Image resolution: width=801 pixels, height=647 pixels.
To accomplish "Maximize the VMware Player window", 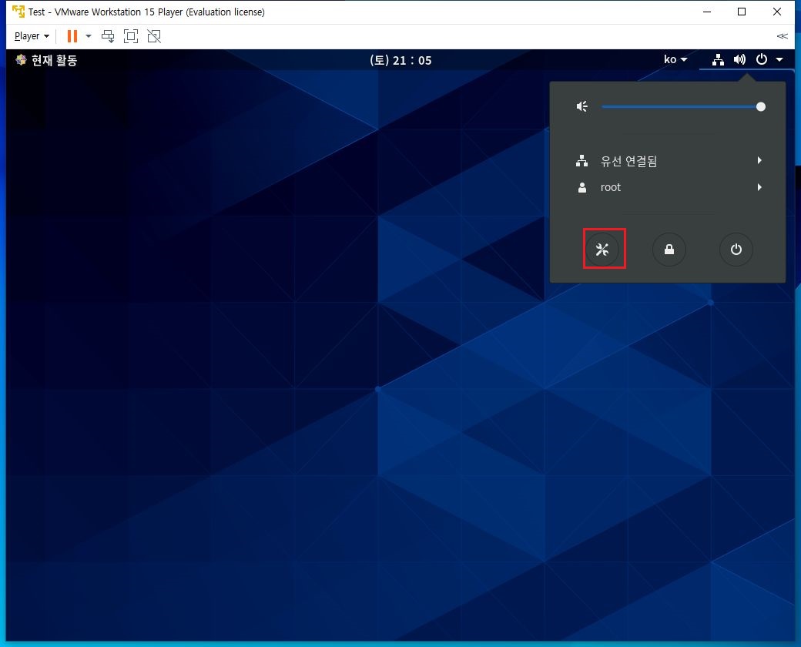I will pyautogui.click(x=742, y=12).
